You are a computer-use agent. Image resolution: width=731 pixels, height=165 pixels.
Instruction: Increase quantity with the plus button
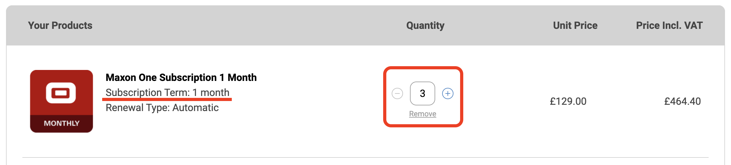448,93
